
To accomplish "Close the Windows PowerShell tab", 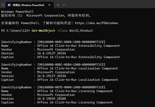I will tap(50, 5).
